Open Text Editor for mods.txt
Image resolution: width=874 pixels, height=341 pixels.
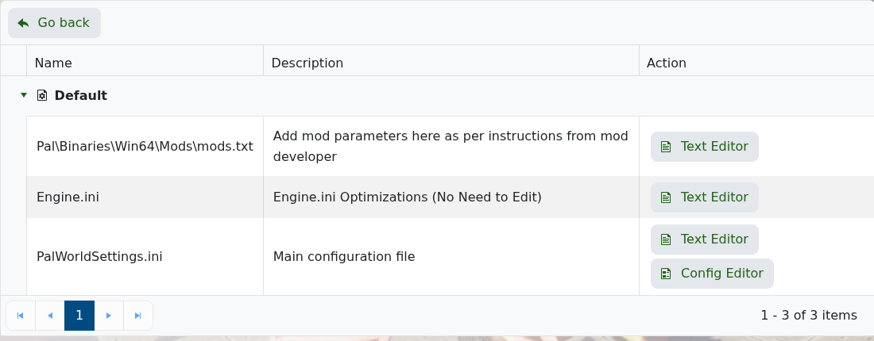705,146
